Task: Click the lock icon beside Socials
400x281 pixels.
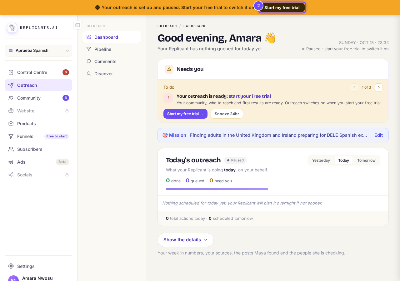Action: coord(67,175)
